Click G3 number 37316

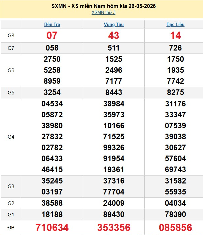pyautogui.click(x=114, y=181)
